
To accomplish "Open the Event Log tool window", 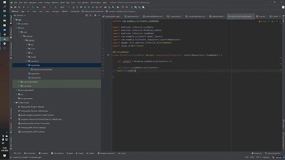I will (x=256, y=153).
